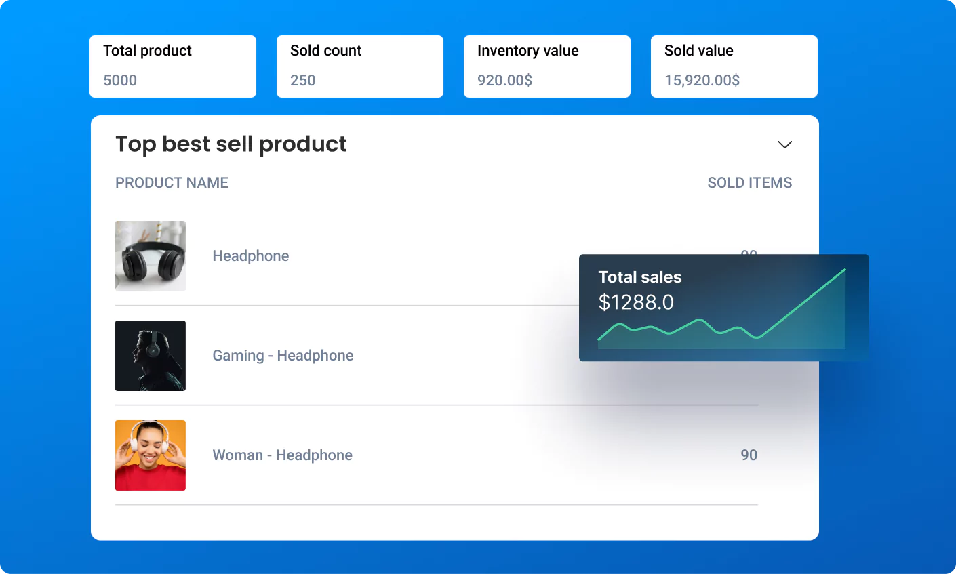Select the Inventory value card
This screenshot has height=574, width=956.
coord(547,66)
